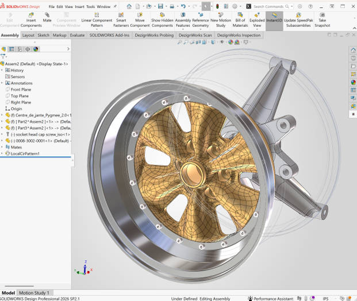357x301 pixels.
Task: Start a New Motion Study
Action: tap(221, 20)
